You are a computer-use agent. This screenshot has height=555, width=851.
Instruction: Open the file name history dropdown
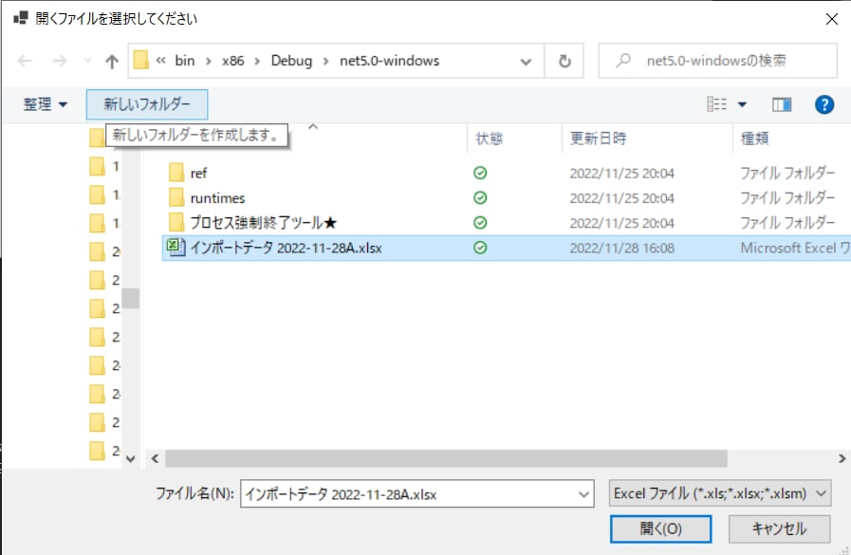583,494
